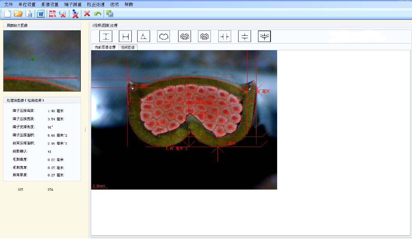Select the horizontal width measurement tool
412x239 pixels.
tap(125, 37)
